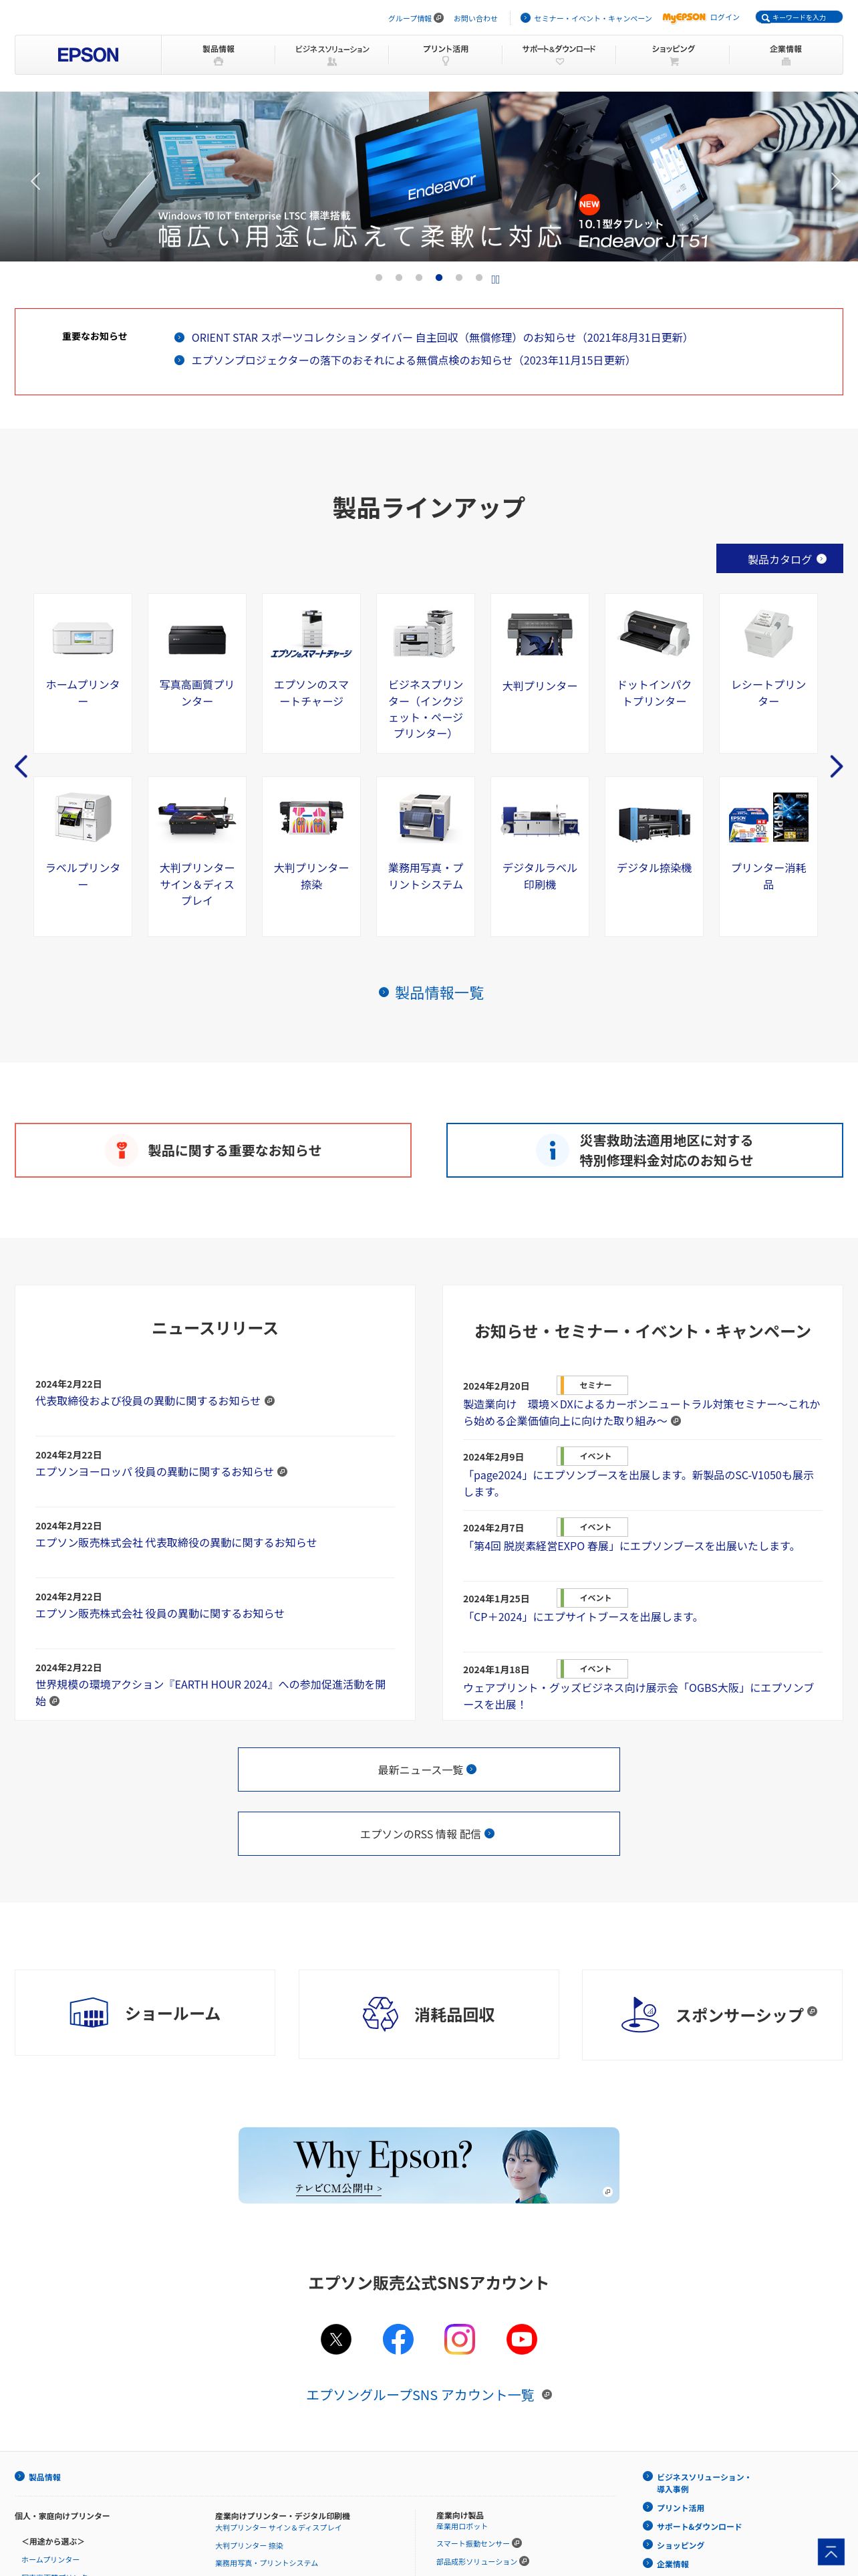
Task: Open the ORIENT STAR recall notice
Action: (440, 338)
